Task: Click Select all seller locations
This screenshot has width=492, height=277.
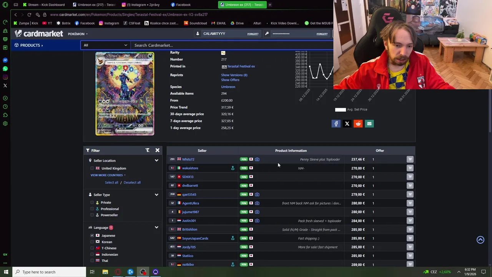Action: click(x=111, y=182)
